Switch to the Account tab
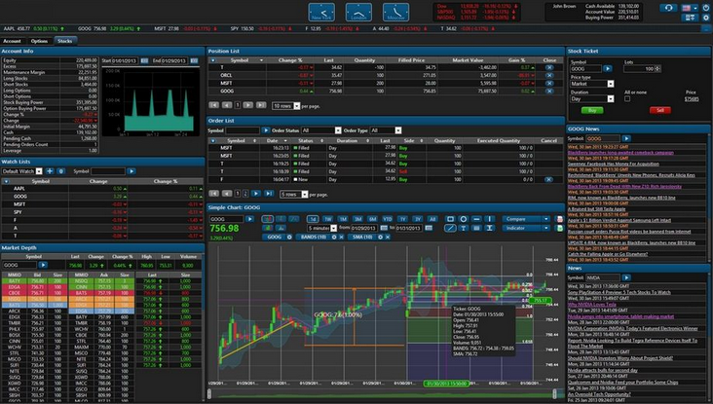The image size is (713, 404). pos(13,41)
